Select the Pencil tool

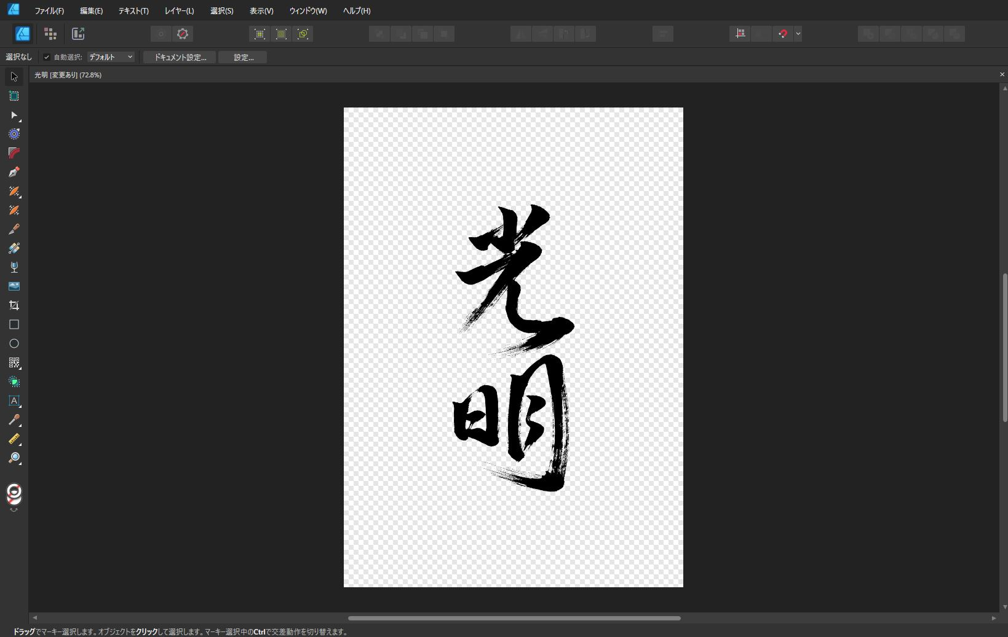14,191
